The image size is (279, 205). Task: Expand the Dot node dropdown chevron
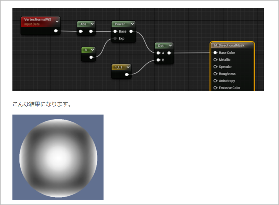tap(170, 46)
